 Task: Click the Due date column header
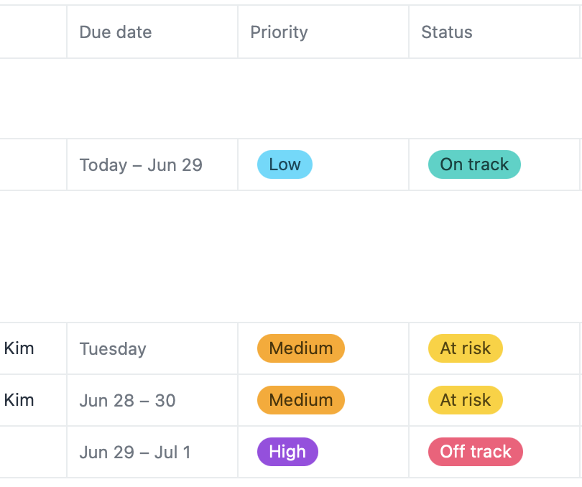pos(116,32)
